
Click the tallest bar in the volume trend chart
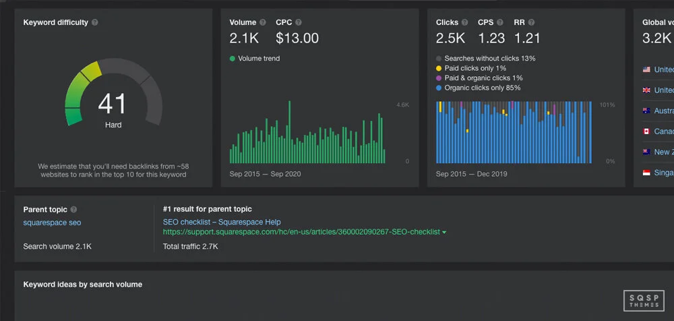pos(289,132)
